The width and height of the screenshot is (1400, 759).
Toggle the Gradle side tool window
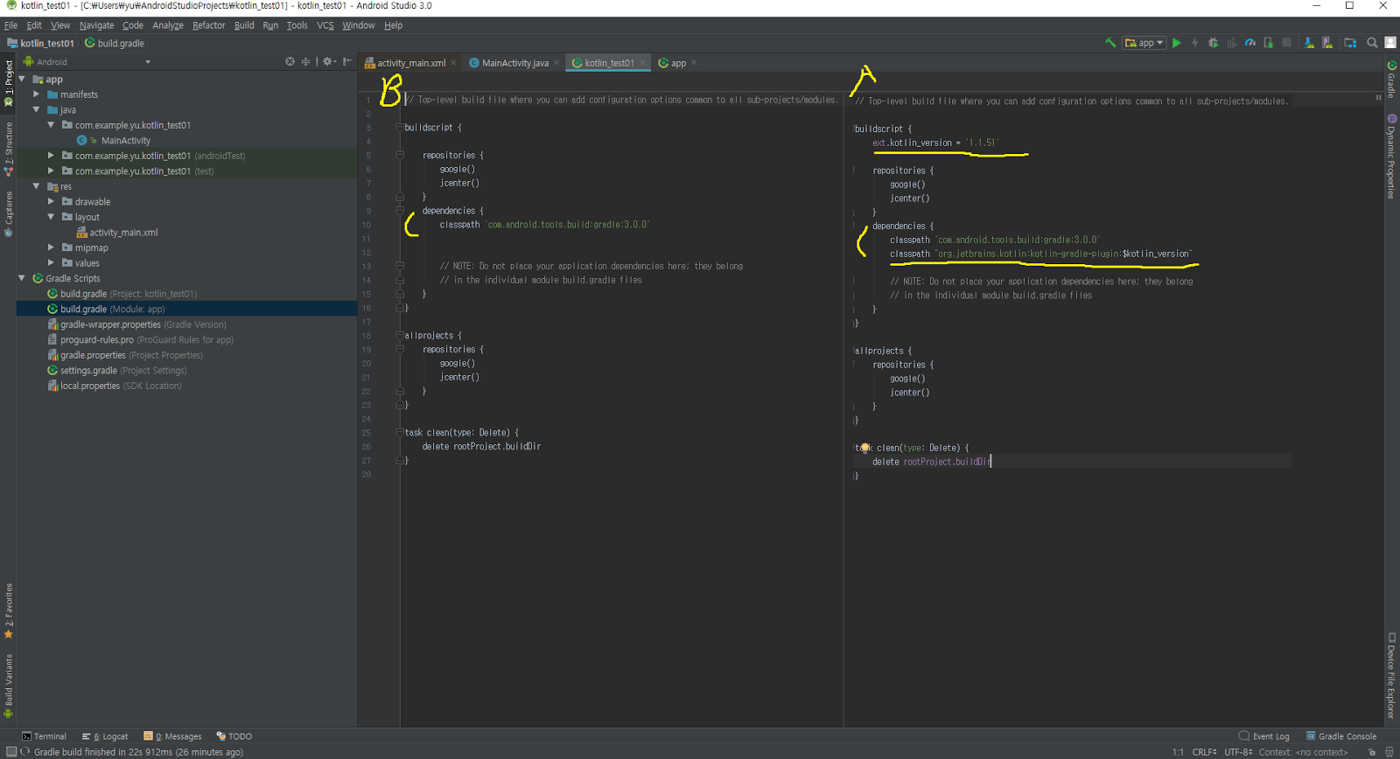pos(1391,80)
